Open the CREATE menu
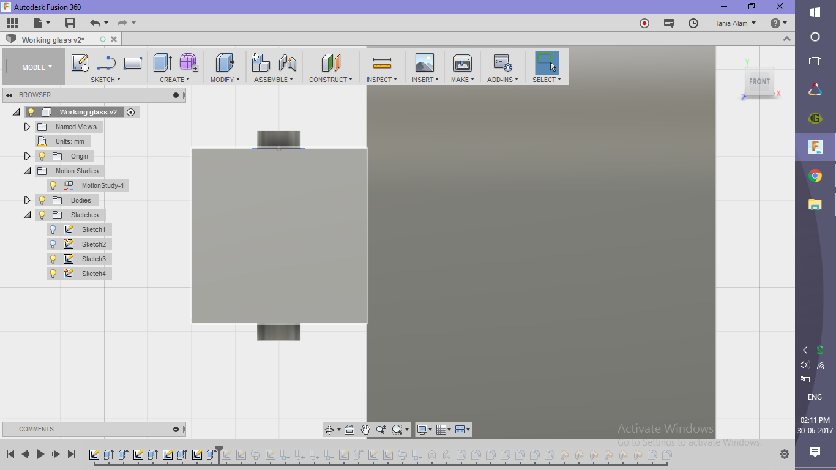The width and height of the screenshot is (836, 470). tap(175, 80)
